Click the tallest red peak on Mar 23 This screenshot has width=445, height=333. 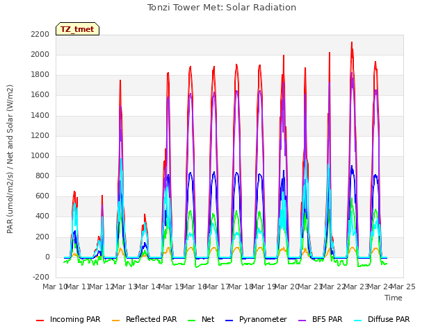pos(352,43)
